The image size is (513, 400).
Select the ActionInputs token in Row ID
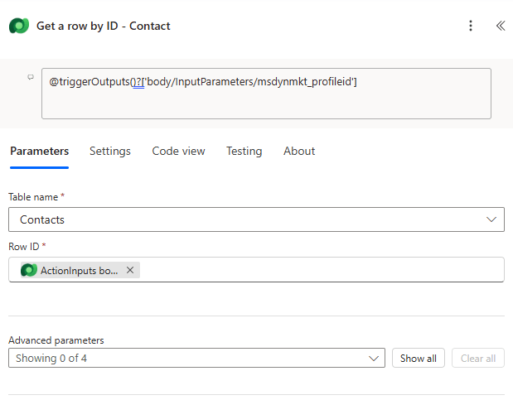[x=79, y=270]
